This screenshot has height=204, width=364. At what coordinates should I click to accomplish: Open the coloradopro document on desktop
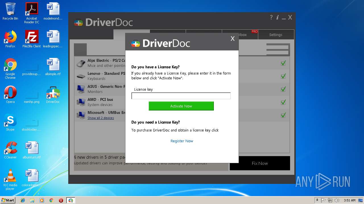point(32,178)
